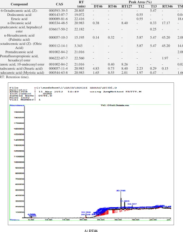This screenshot has width=183, height=232.
Task: Click compound name 'Erucic acid'
Action: tap(19, 19)
